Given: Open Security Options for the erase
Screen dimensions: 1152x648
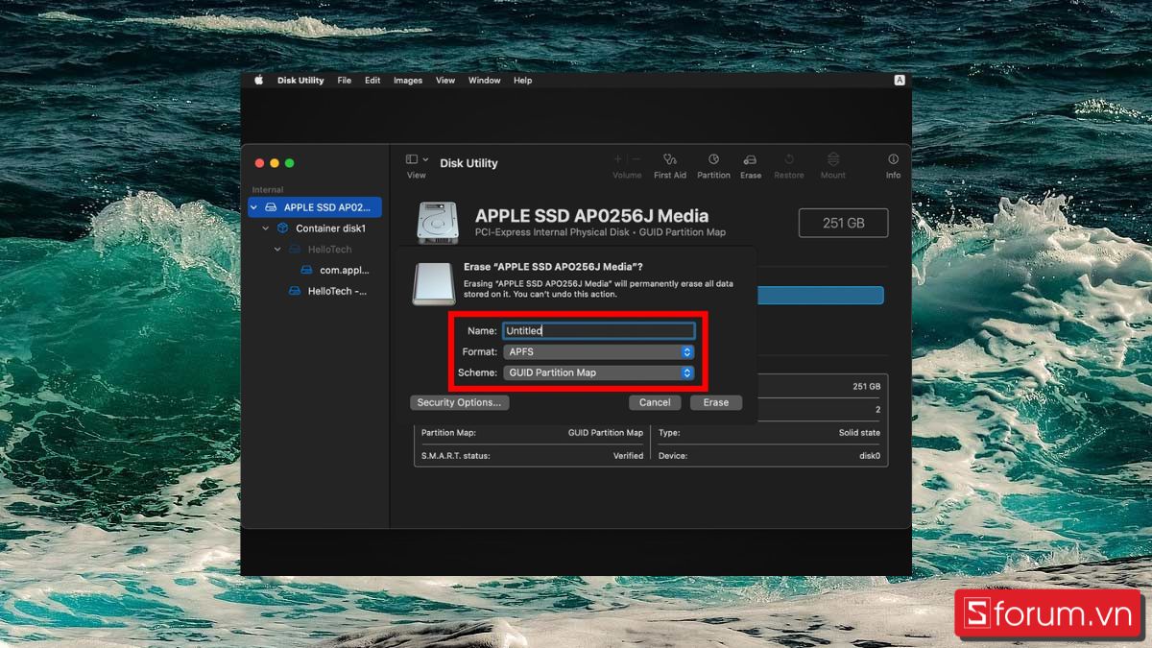Looking at the screenshot, I should coord(459,402).
